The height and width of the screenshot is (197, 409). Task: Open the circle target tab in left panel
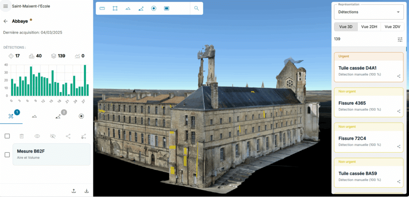[x=81, y=116]
